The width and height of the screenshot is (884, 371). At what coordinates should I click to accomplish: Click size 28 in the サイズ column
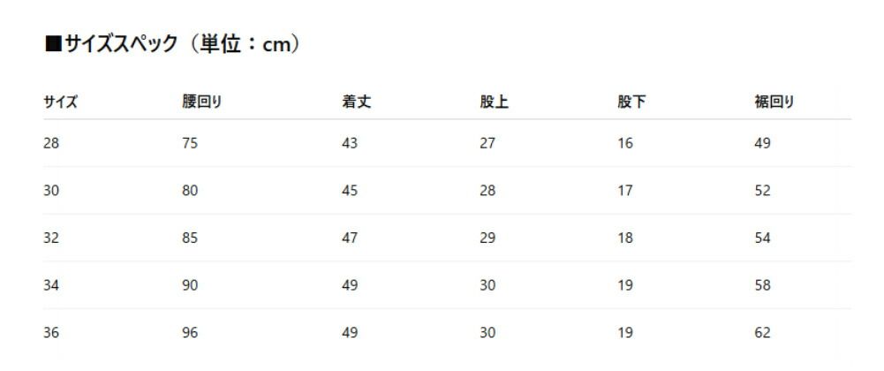tap(51, 143)
